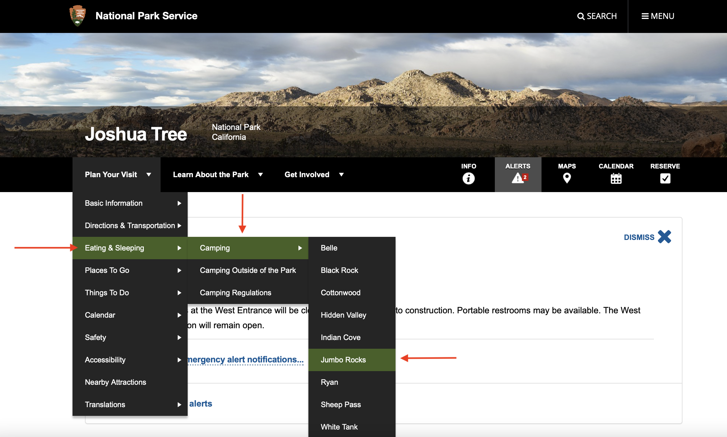Screen dimensions: 727x437
Task: Click the Maps location pin icon
Action: 567,178
